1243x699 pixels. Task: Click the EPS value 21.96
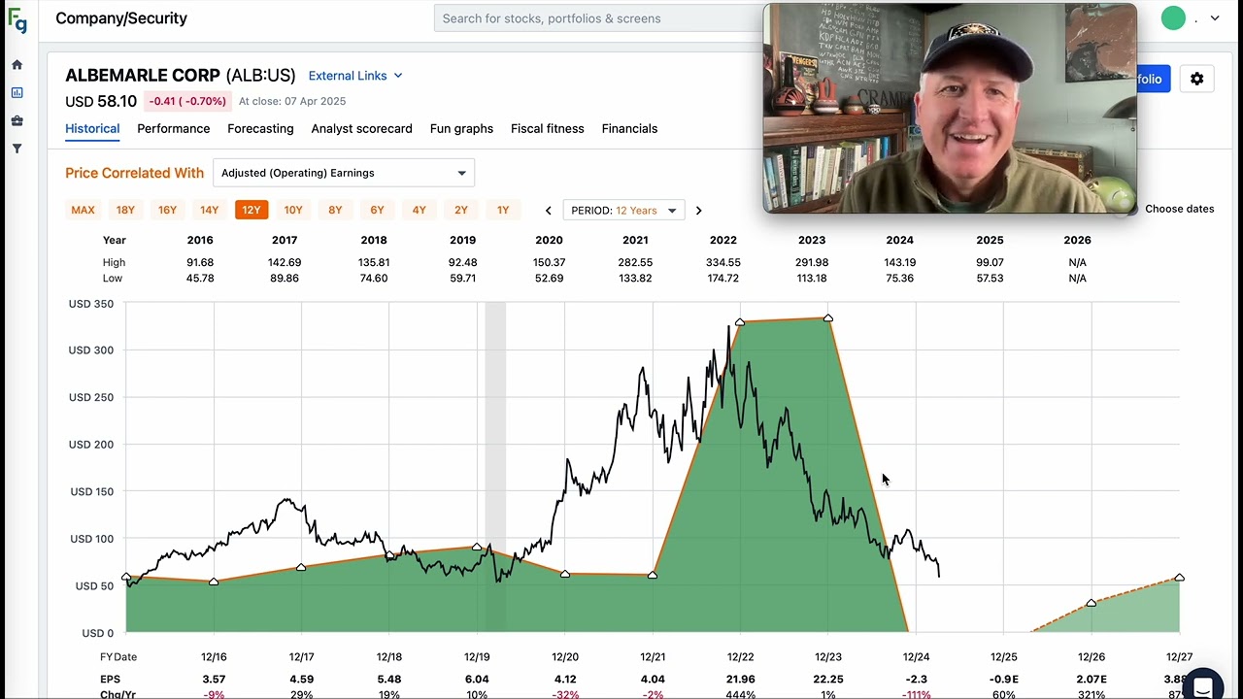(x=740, y=680)
